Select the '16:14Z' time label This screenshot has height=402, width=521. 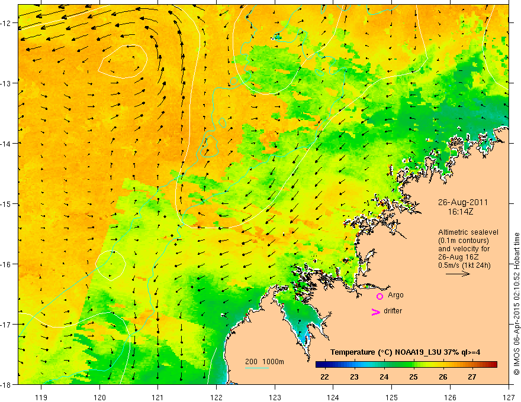click(x=460, y=212)
